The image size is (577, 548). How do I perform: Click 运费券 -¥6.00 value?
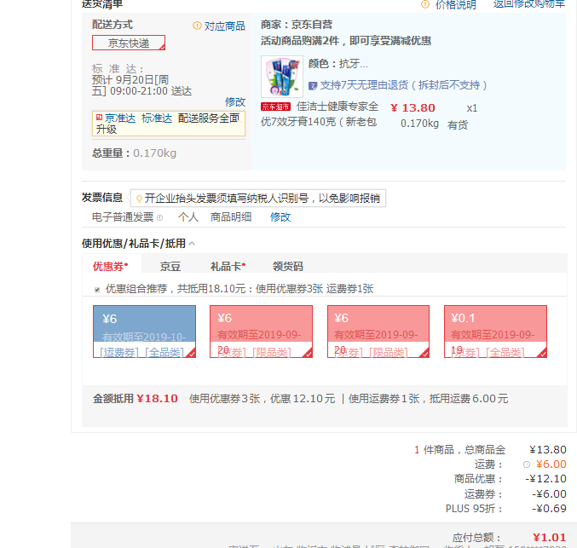click(x=549, y=493)
